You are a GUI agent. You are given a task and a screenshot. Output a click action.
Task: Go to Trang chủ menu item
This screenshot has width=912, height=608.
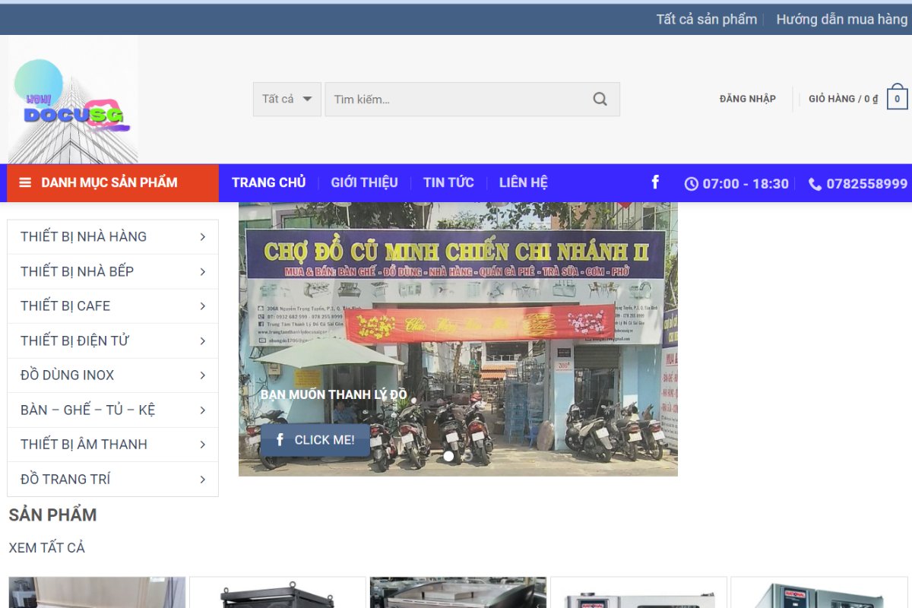(268, 182)
